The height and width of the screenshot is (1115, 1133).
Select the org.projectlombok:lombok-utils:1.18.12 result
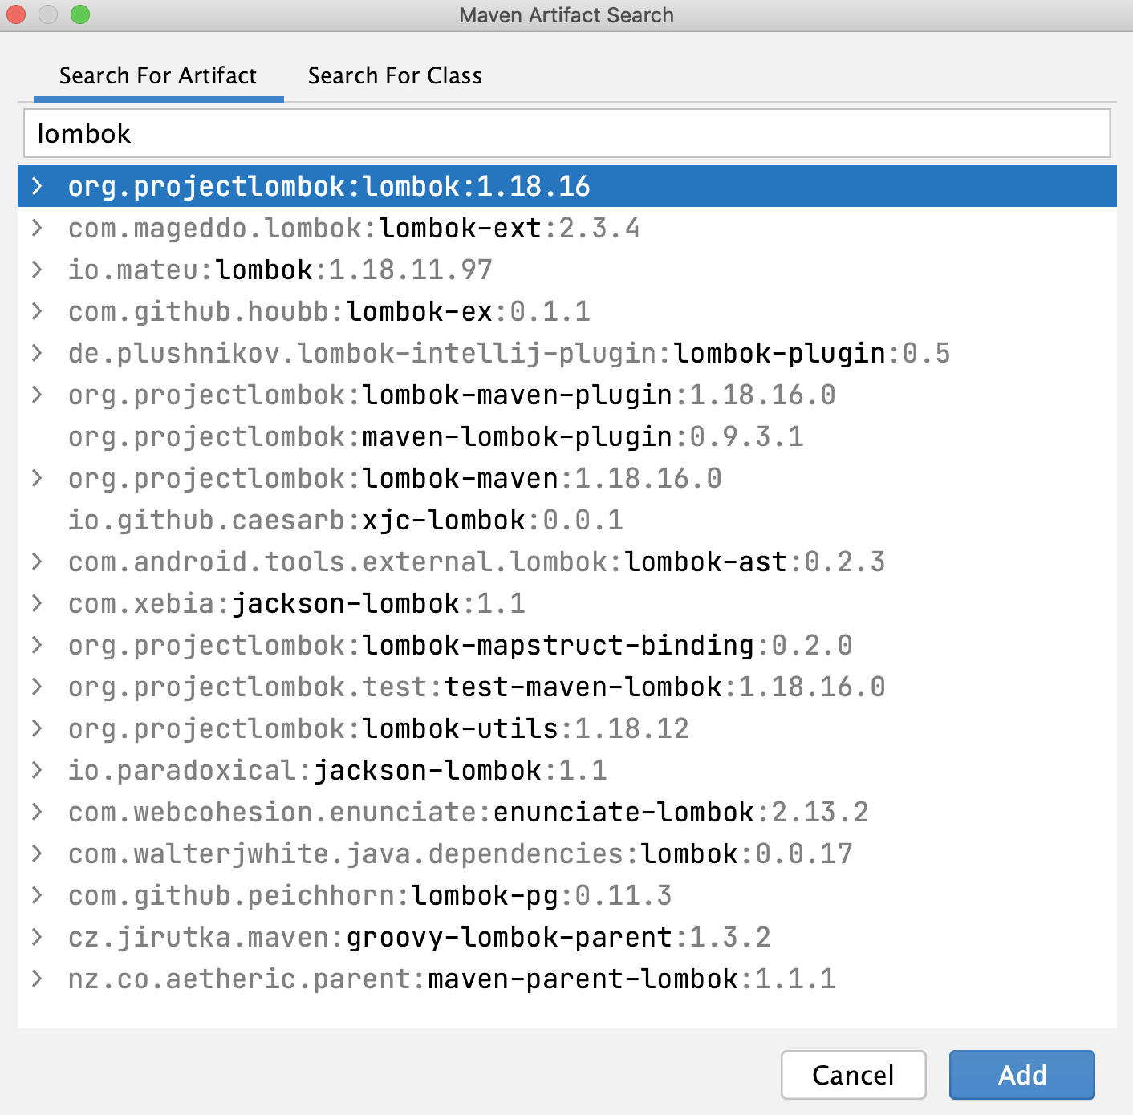pos(377,728)
